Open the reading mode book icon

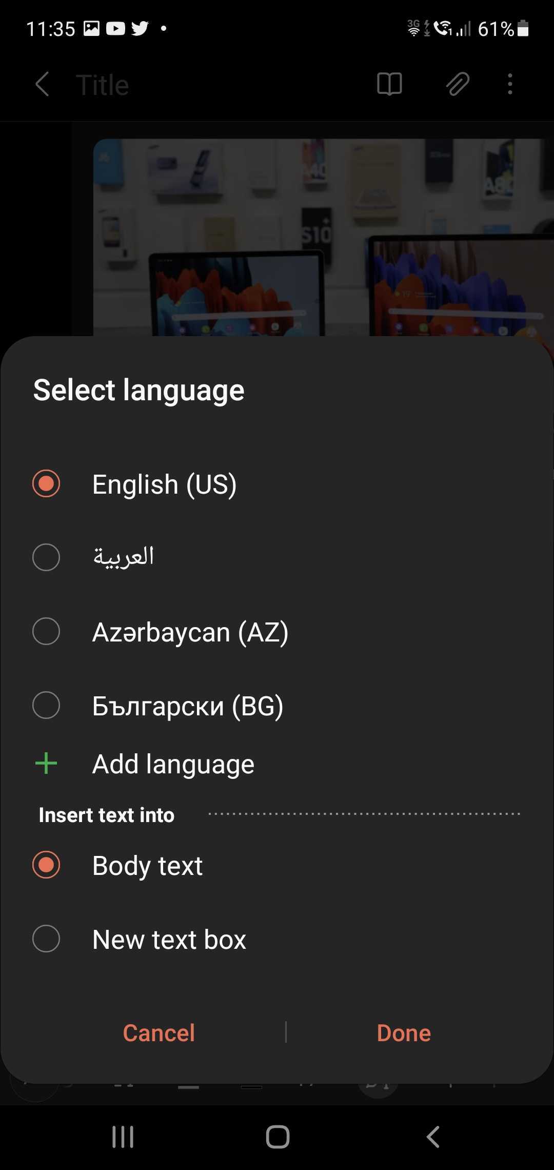[x=389, y=84]
